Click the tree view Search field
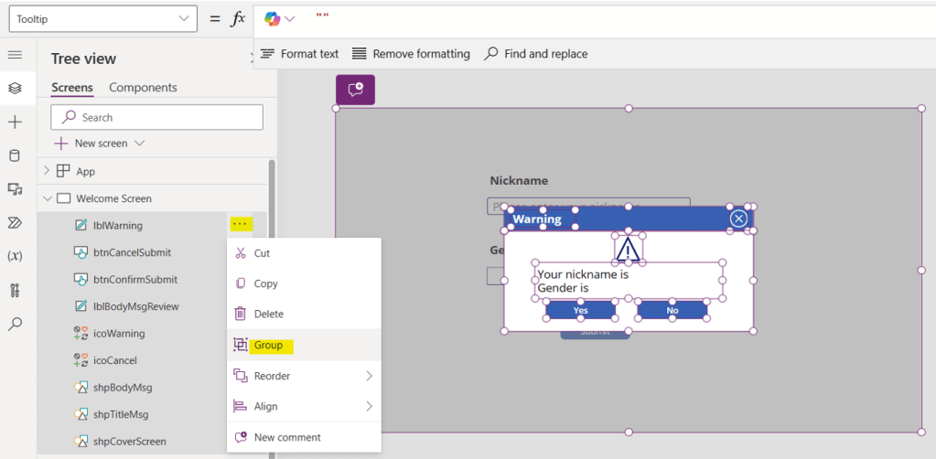Image resolution: width=936 pixels, height=459 pixels. pyautogui.click(x=157, y=117)
